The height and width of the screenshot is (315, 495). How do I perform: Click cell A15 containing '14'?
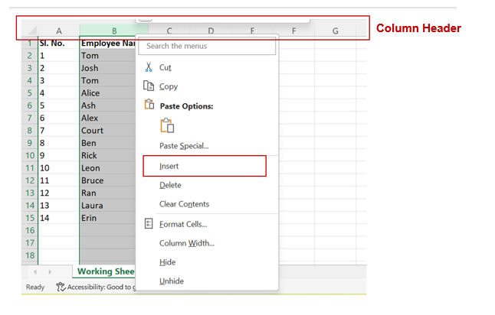59,218
